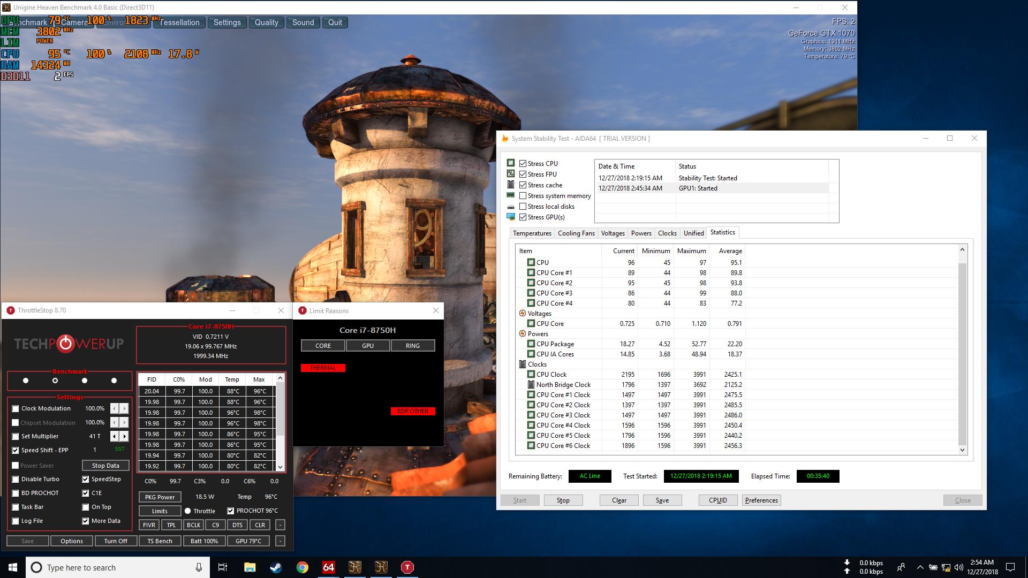The image size is (1028, 578).
Task: Open AIDA64 Preferences
Action: [761, 500]
